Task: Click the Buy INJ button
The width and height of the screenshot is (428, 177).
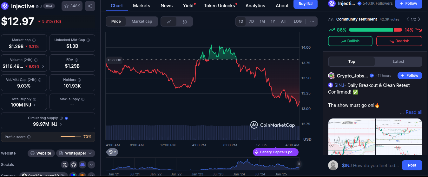Action: point(305,4)
